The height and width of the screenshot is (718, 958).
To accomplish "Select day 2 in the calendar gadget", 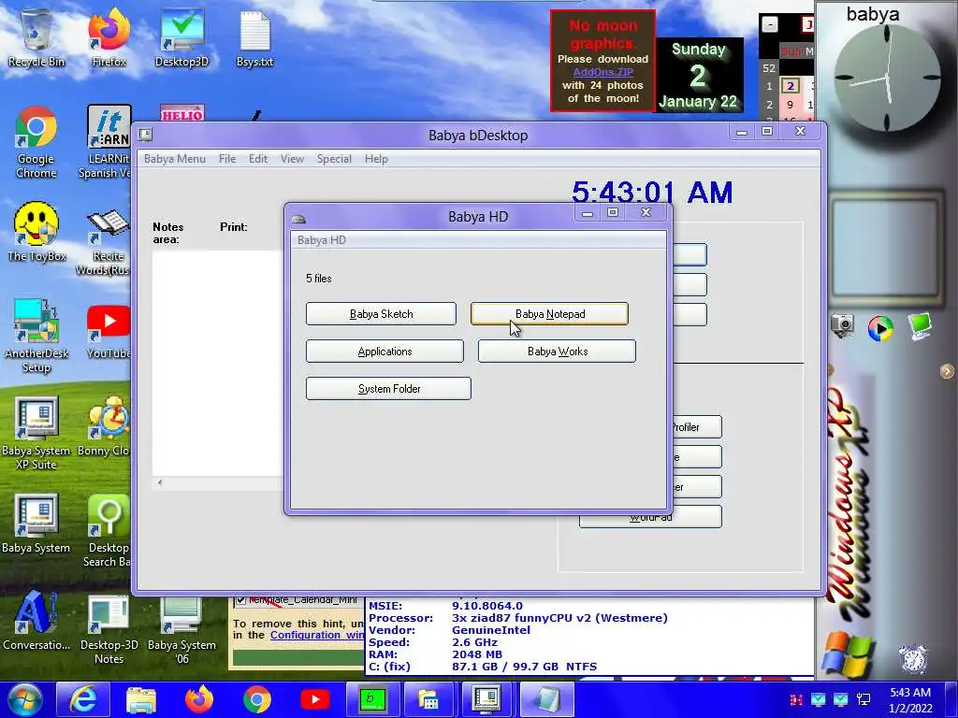I will tap(790, 86).
